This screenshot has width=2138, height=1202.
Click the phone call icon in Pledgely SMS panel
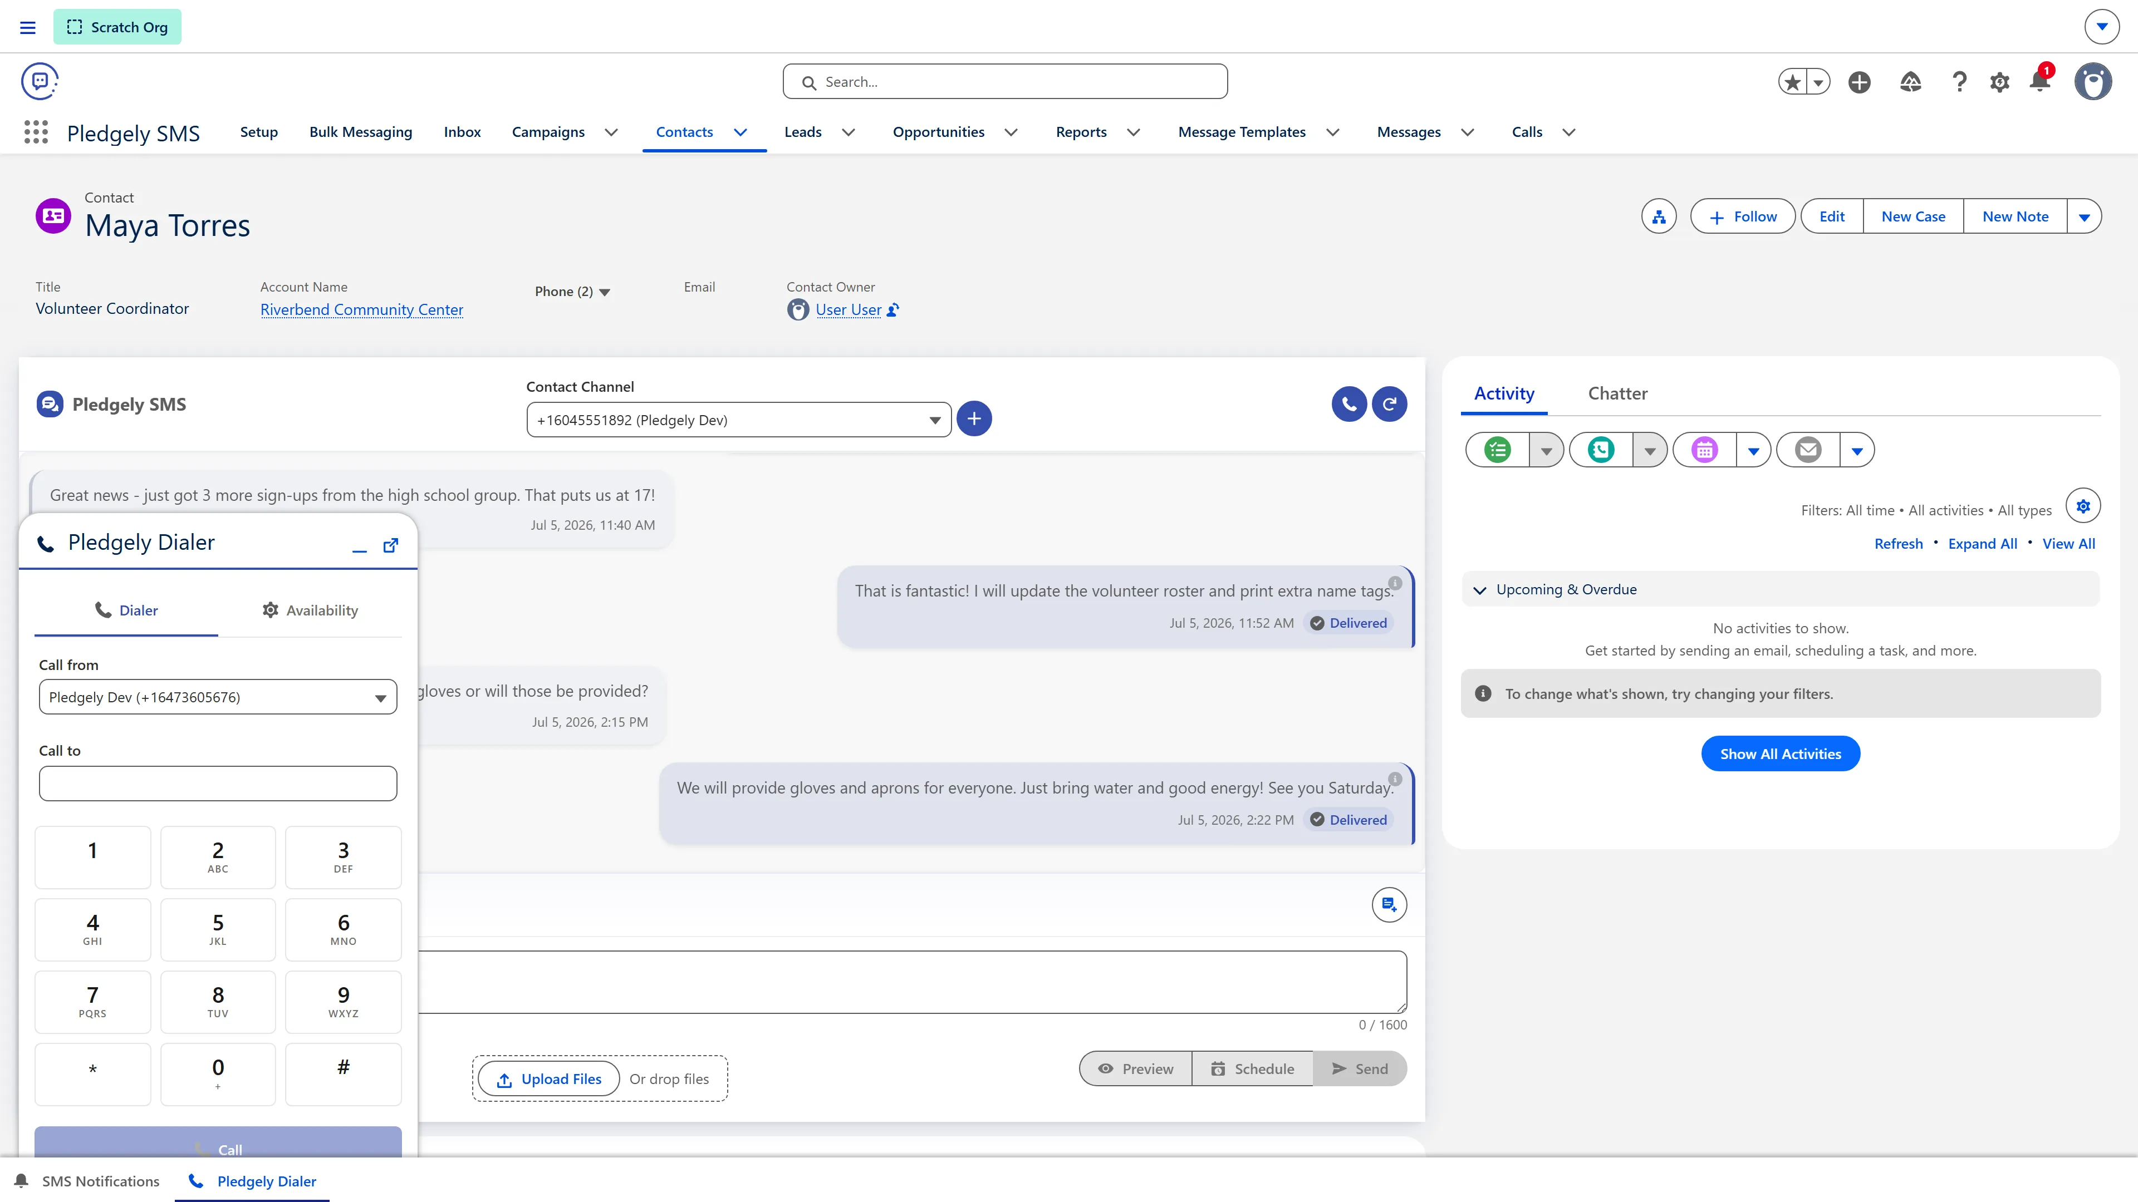tap(1350, 404)
